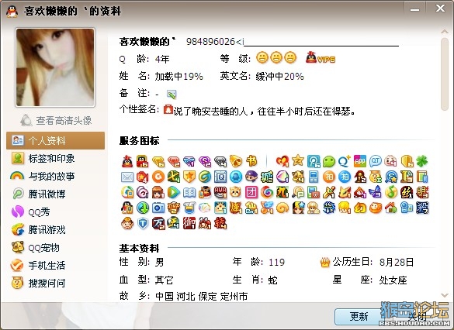Click the orange 书 book service icon
Screen dimensions: 454x330
coord(251,162)
